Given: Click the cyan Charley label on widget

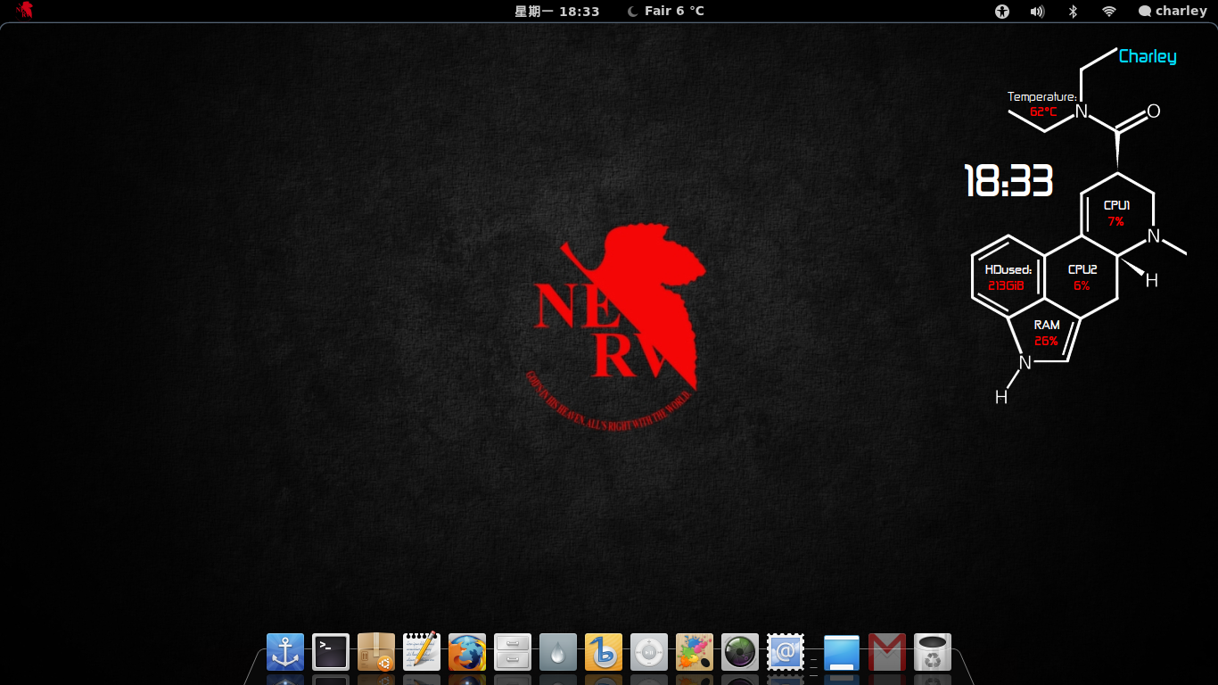Looking at the screenshot, I should click(1148, 56).
